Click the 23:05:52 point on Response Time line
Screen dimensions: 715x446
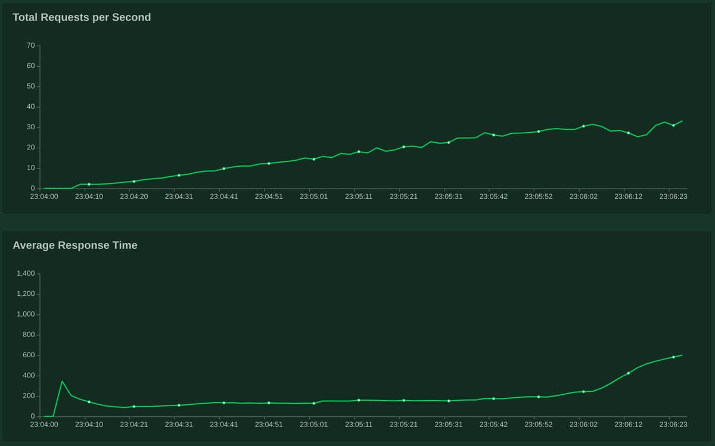point(539,397)
